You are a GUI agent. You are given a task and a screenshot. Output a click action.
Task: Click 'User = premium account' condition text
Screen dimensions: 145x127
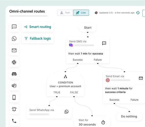66,86
